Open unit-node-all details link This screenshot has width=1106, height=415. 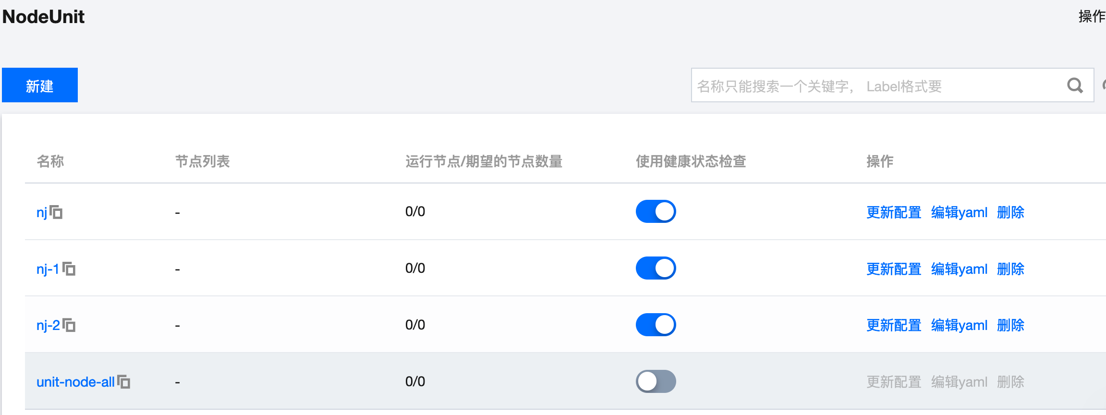point(75,382)
